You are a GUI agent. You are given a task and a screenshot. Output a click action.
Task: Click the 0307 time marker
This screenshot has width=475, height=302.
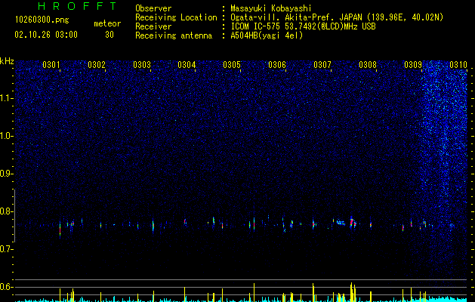(x=322, y=65)
